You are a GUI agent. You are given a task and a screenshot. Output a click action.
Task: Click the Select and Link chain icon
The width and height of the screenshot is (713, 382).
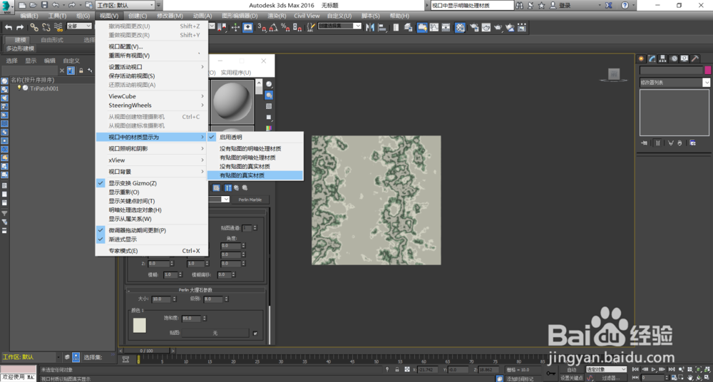tap(34, 27)
